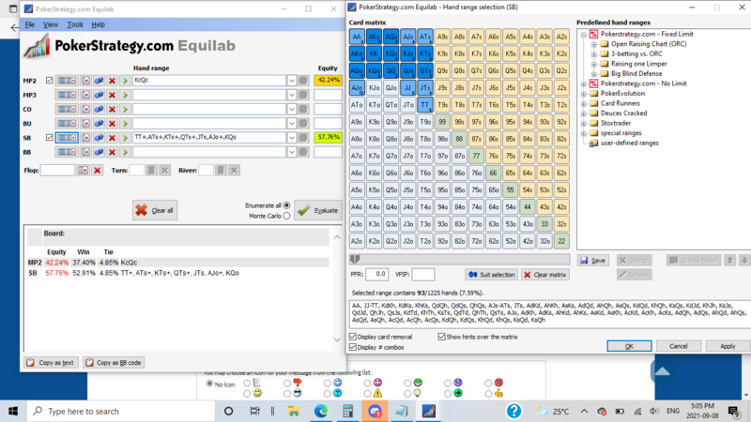Screen dimensions: 751x422
Task: Select user-defined ranges tree item
Action: pyautogui.click(x=629, y=143)
